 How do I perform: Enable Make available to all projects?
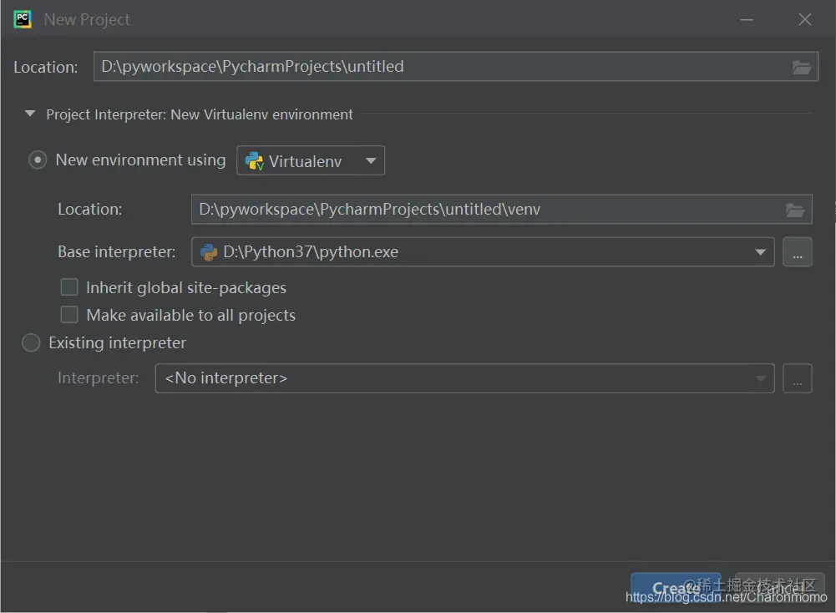tap(69, 315)
